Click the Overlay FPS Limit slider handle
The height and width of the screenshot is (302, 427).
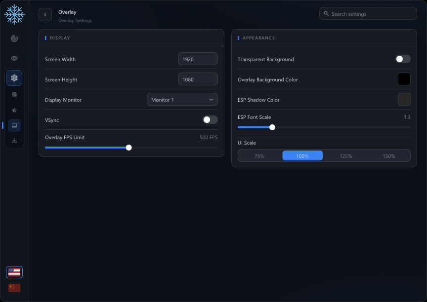click(129, 148)
